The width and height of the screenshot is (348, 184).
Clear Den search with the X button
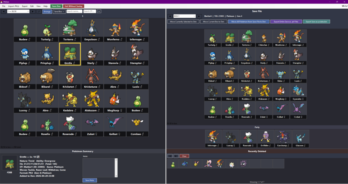99,11
